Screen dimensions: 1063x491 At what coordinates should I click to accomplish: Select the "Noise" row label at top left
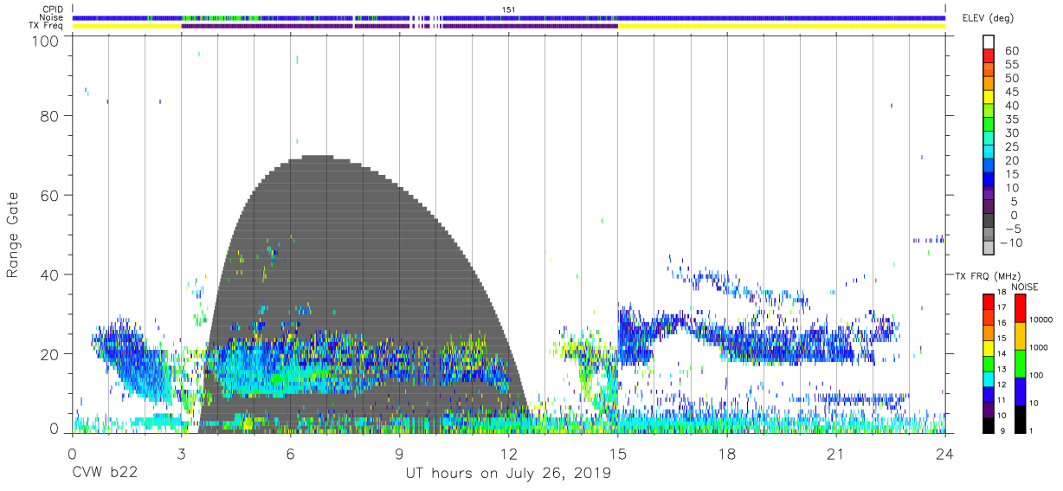[52, 17]
